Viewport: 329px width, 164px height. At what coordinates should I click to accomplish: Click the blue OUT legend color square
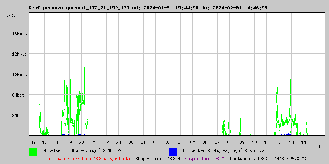173,151
